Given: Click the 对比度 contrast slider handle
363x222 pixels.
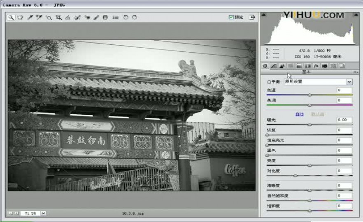Looking at the screenshot, I should (296, 176).
